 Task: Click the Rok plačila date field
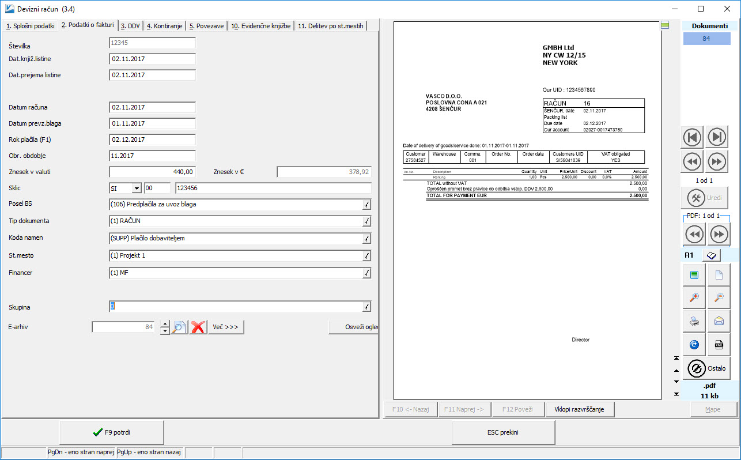(152, 139)
